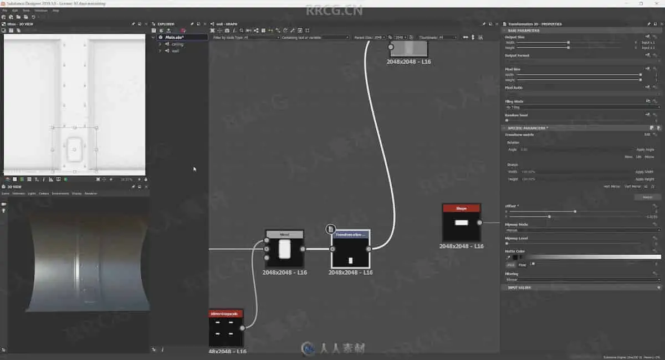Collapse the Main.sbs package tree
The height and width of the screenshot is (360, 665).
(x=154, y=37)
